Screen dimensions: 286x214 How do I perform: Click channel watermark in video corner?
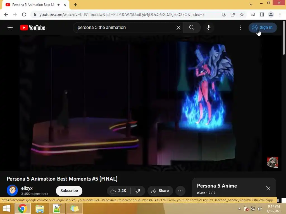pyautogui.click(x=273, y=162)
